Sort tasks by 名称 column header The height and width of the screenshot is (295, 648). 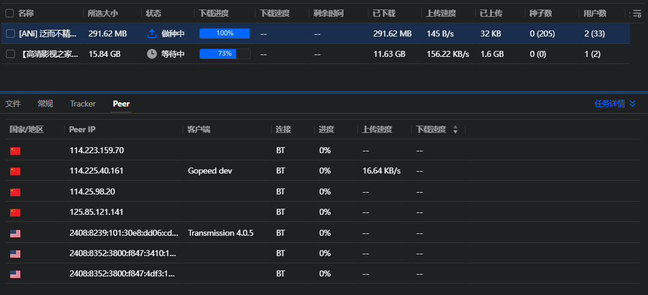[26, 13]
